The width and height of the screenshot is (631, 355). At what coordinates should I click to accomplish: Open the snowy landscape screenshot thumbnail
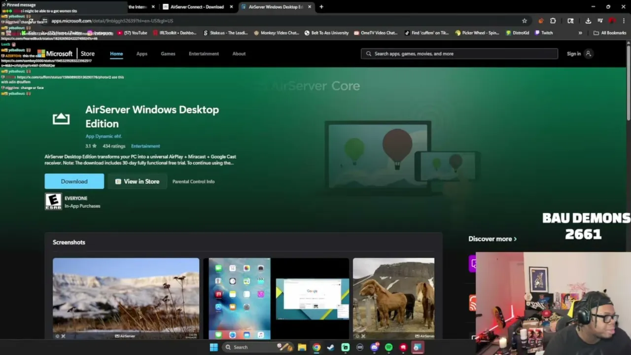point(126,298)
